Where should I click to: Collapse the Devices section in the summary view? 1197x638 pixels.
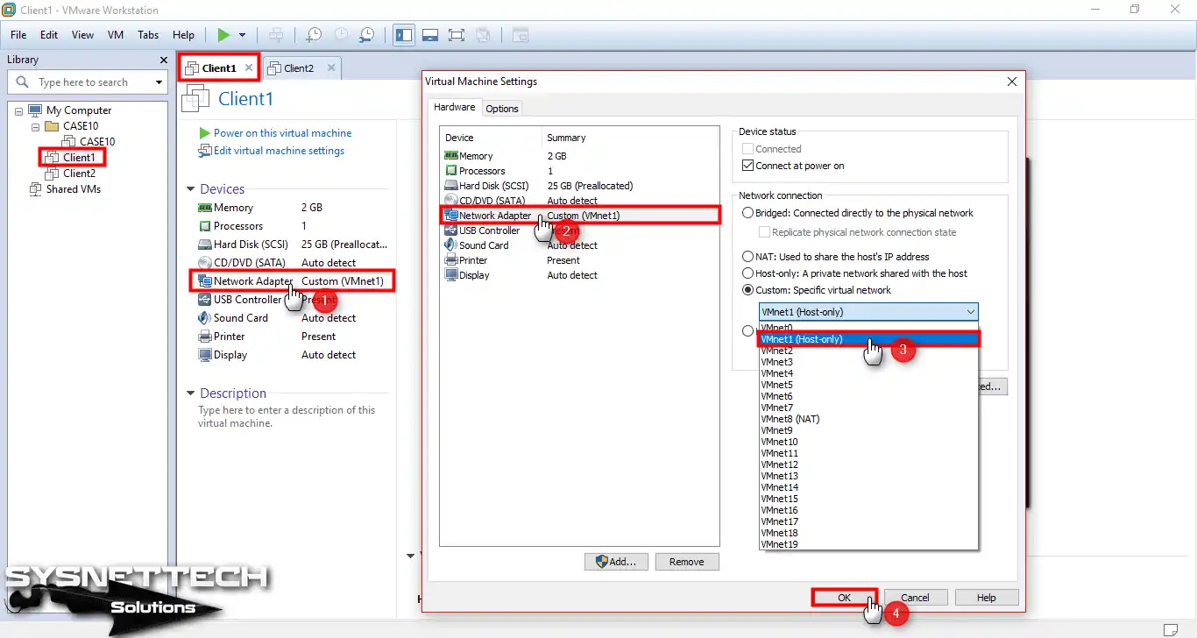point(190,188)
